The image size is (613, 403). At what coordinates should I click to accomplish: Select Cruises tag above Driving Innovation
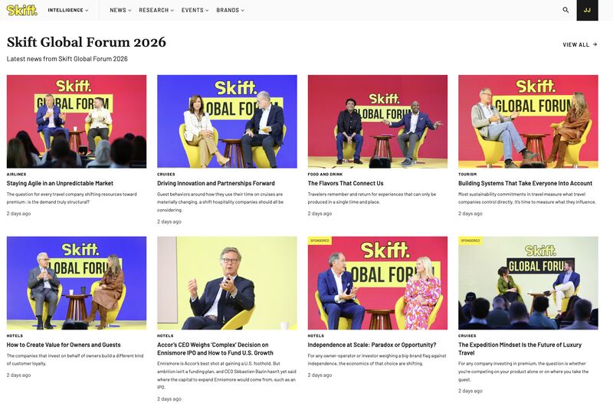(166, 175)
